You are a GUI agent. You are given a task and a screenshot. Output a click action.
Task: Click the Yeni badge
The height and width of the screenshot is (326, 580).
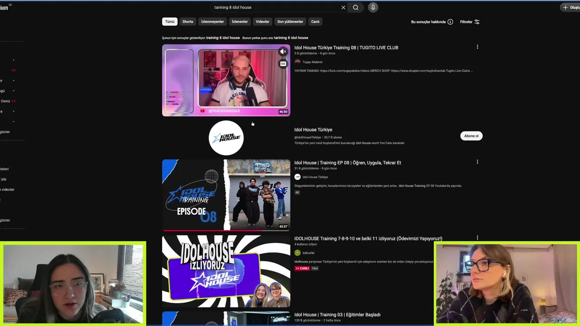click(315, 268)
